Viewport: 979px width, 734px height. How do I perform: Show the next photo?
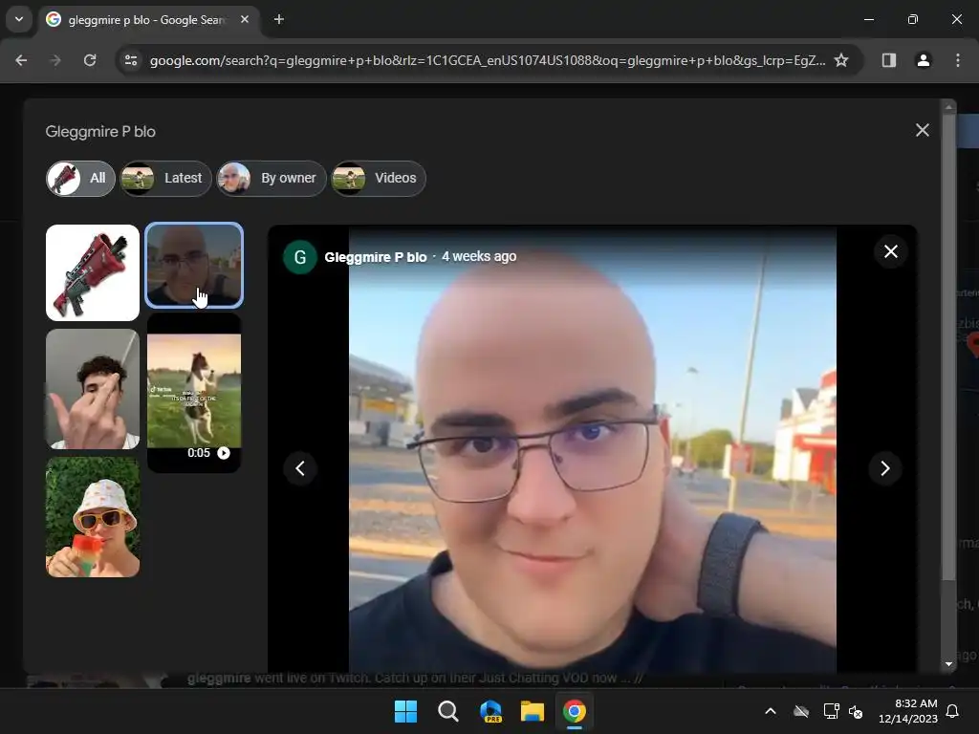(884, 468)
